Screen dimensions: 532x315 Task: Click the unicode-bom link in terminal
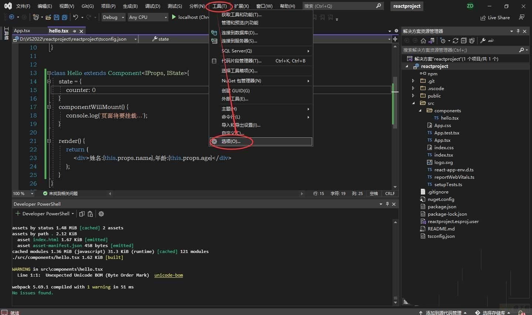(x=168, y=275)
